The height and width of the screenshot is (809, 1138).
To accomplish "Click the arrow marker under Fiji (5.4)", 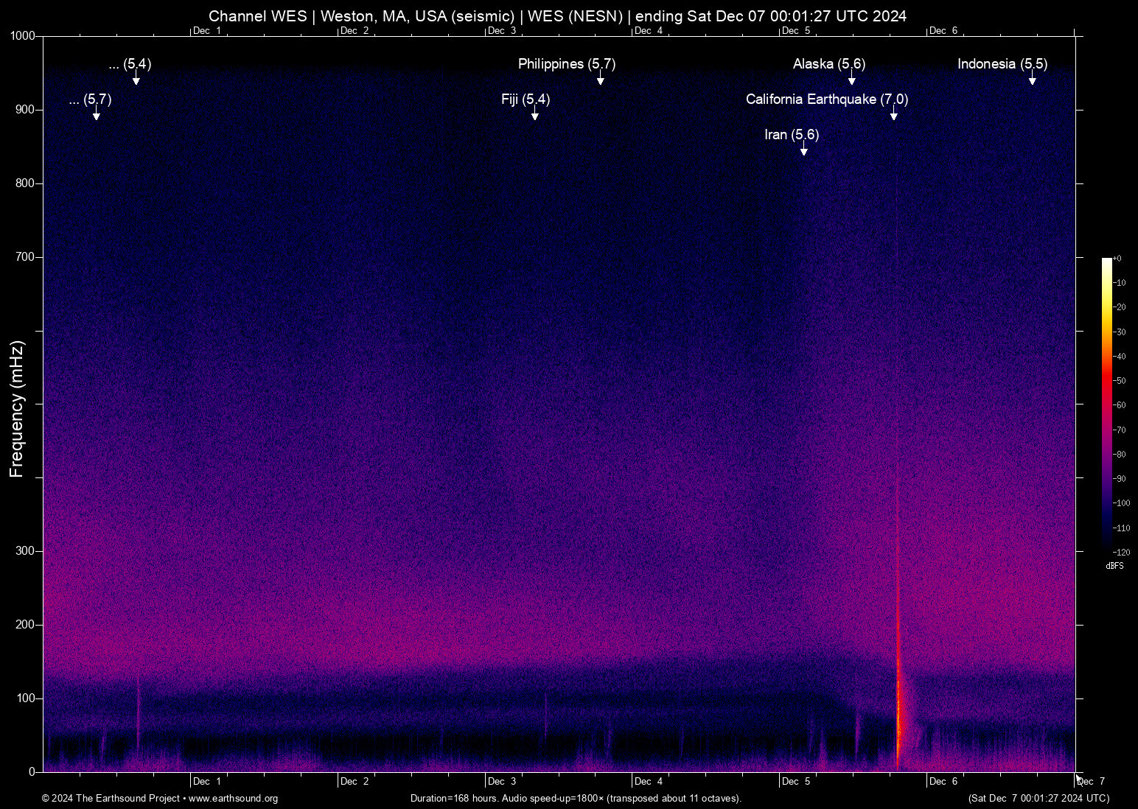I will 534,115.
